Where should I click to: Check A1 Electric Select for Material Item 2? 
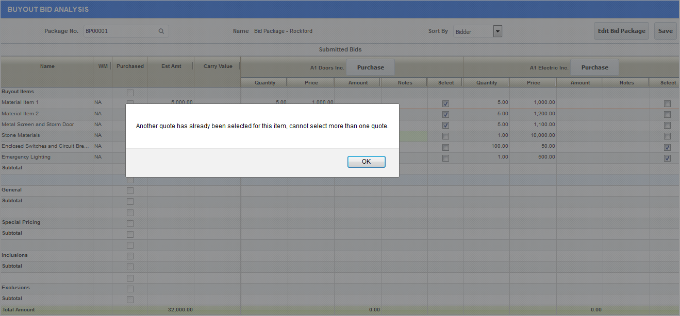(667, 115)
